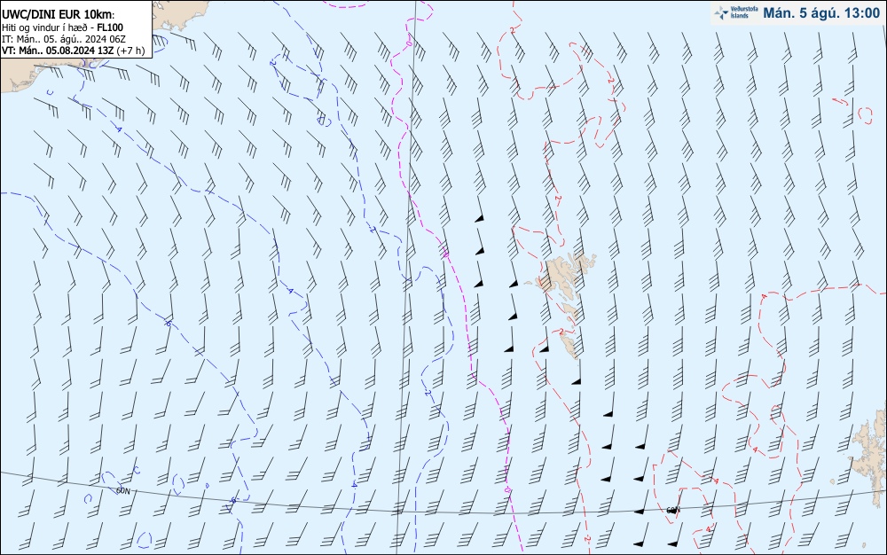Click the 'VT: Mán.. 05.08.2024 13Z' line
887x555 pixels.
pyautogui.click(x=58, y=51)
